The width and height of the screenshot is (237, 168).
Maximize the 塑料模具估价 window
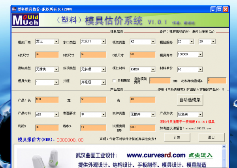(x=219, y=9)
